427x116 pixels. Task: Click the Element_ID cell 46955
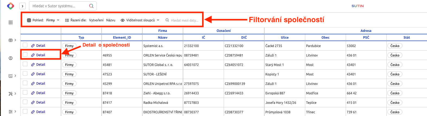pyautogui.click(x=122, y=55)
